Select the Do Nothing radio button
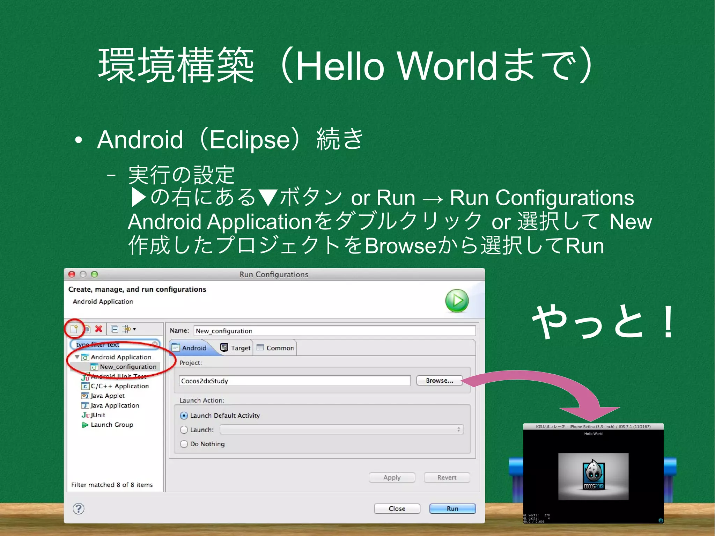This screenshot has height=536, width=715. (184, 444)
